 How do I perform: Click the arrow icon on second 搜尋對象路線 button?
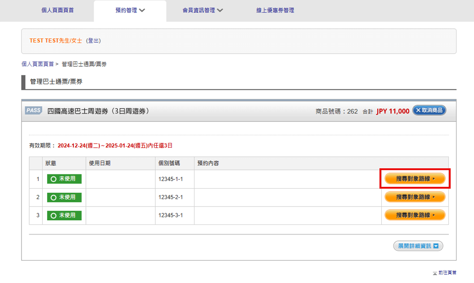click(x=433, y=197)
